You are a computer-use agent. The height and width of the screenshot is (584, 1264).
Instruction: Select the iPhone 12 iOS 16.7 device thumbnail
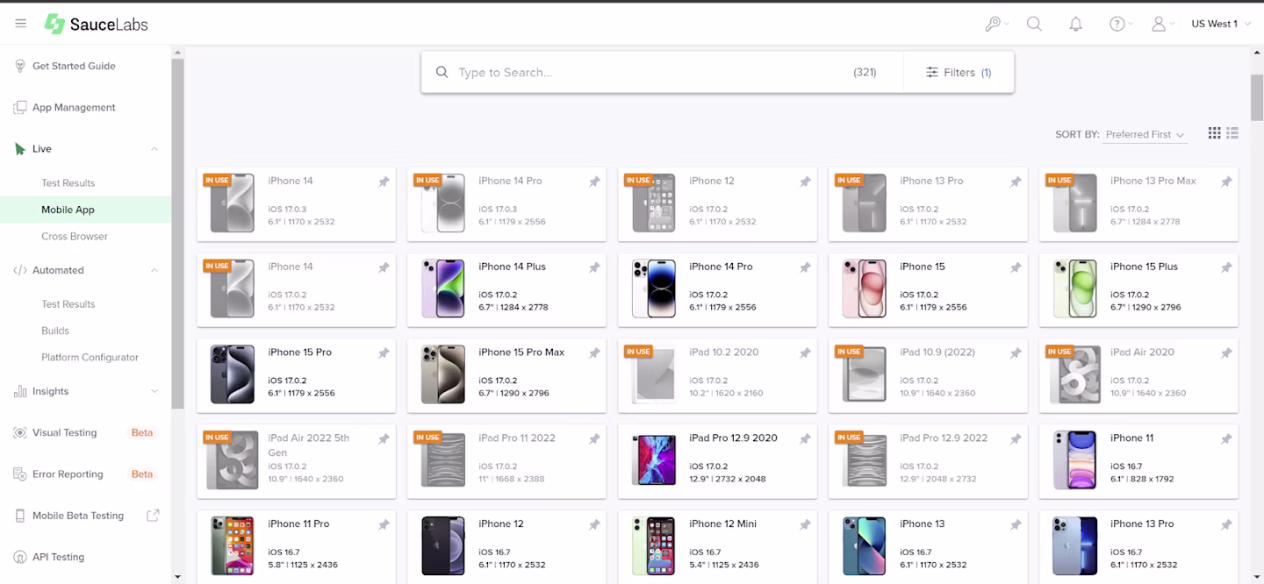pos(443,545)
